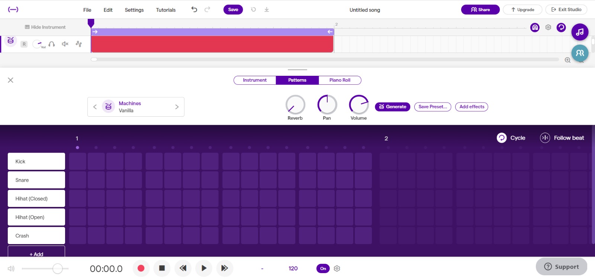This screenshot has height=279, width=595.
Task: Go to next drum kit preset arrow
Action: 177,107
